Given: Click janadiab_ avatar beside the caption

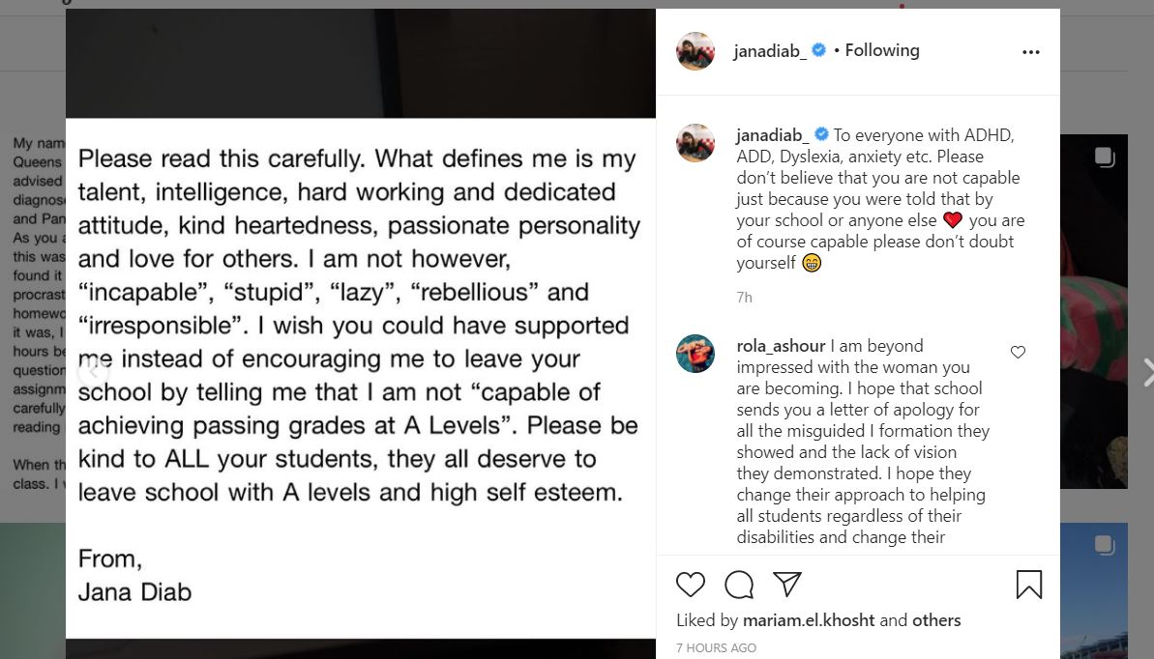Looking at the screenshot, I should 695,143.
